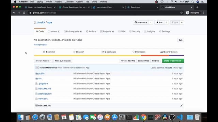218x122 pixels.
Task: Open System Preferences from dock
Action: point(122,117)
